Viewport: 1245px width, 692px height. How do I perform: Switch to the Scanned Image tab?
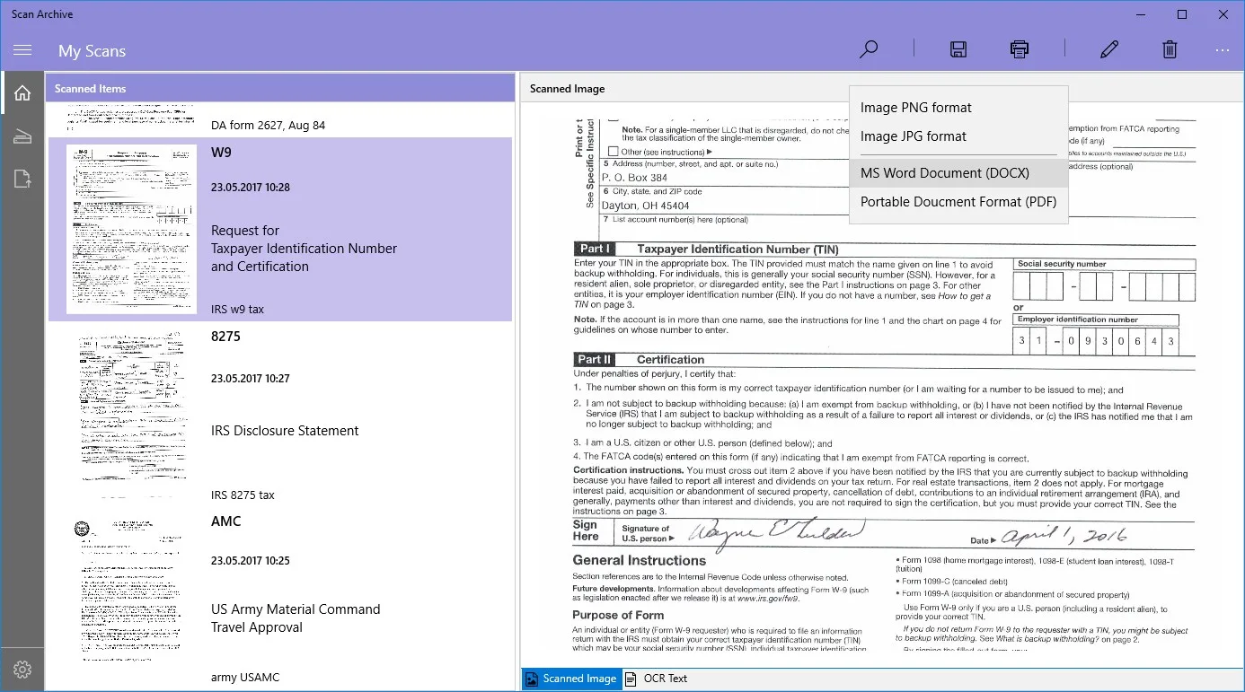point(571,679)
